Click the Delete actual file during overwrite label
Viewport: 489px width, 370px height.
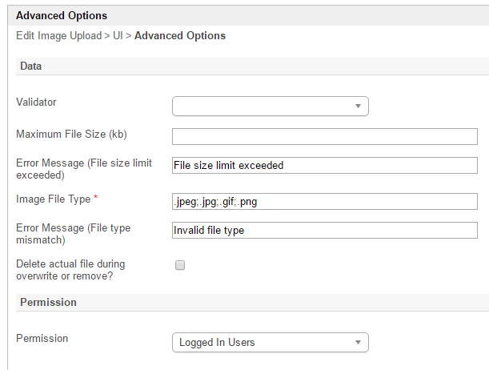click(x=70, y=269)
